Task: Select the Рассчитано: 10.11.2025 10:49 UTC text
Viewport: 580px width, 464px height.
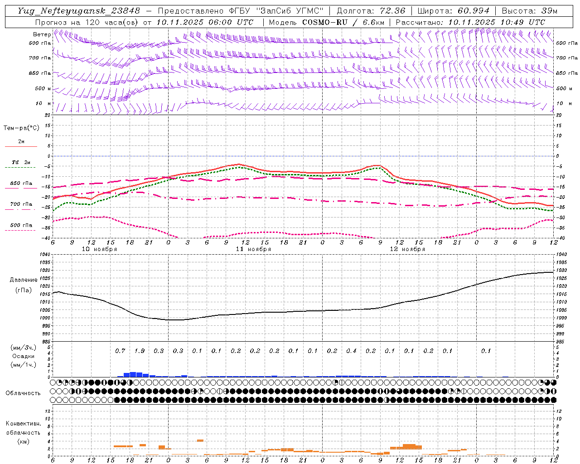Action: pyautogui.click(x=470, y=22)
